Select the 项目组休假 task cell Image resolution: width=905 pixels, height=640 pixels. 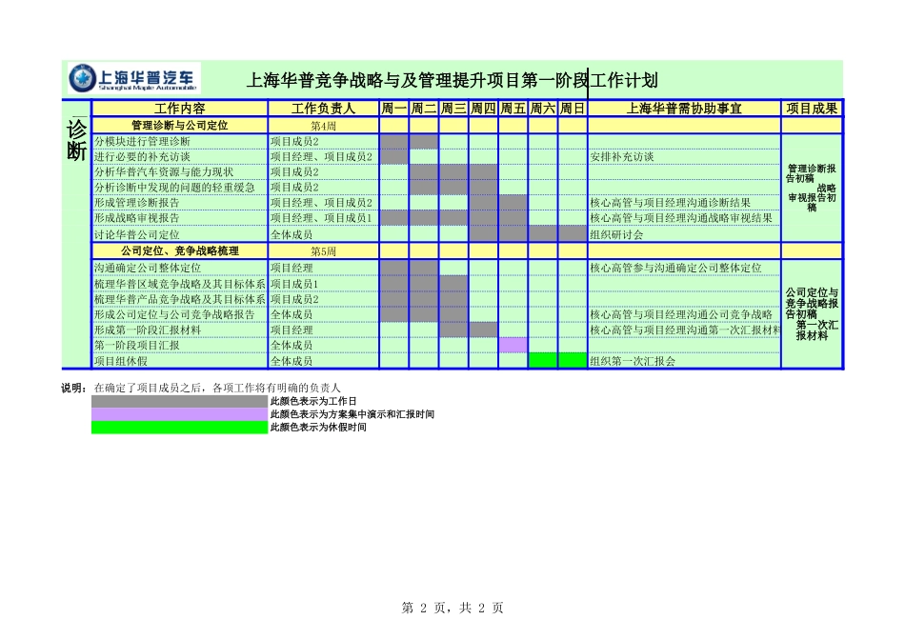179,361
